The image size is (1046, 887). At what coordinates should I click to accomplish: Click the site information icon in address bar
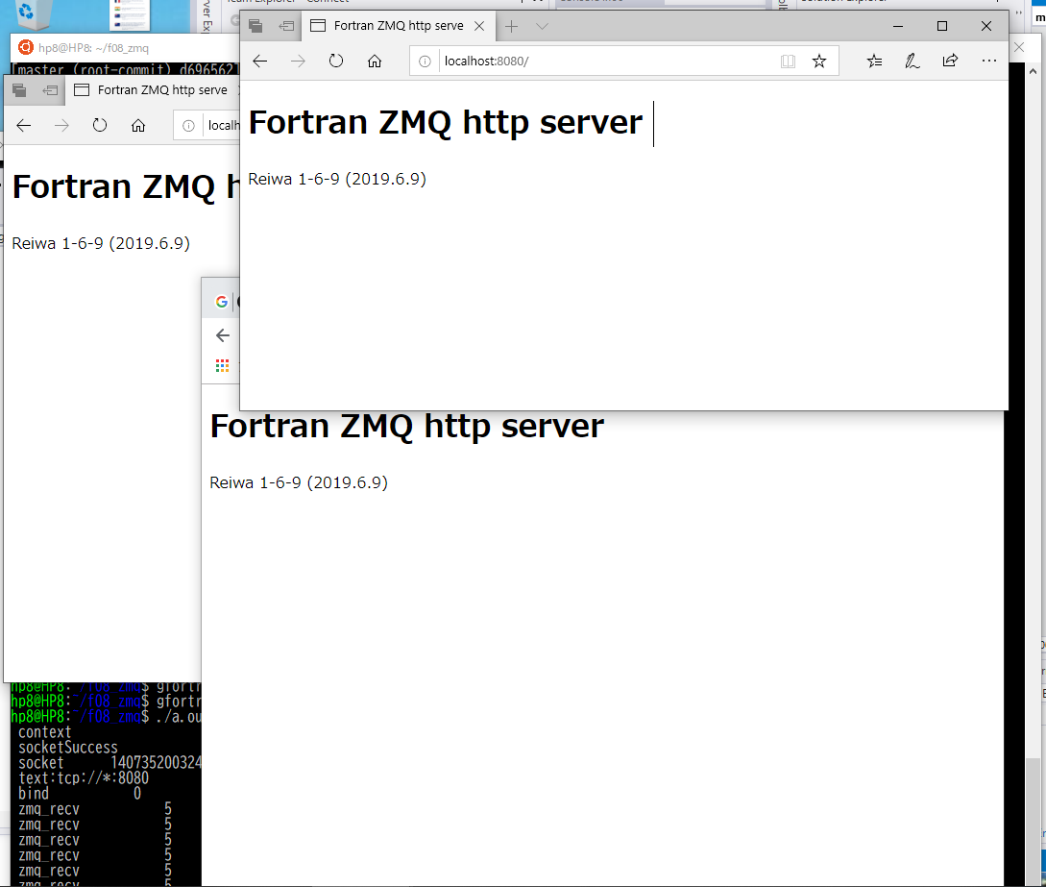[x=423, y=60]
